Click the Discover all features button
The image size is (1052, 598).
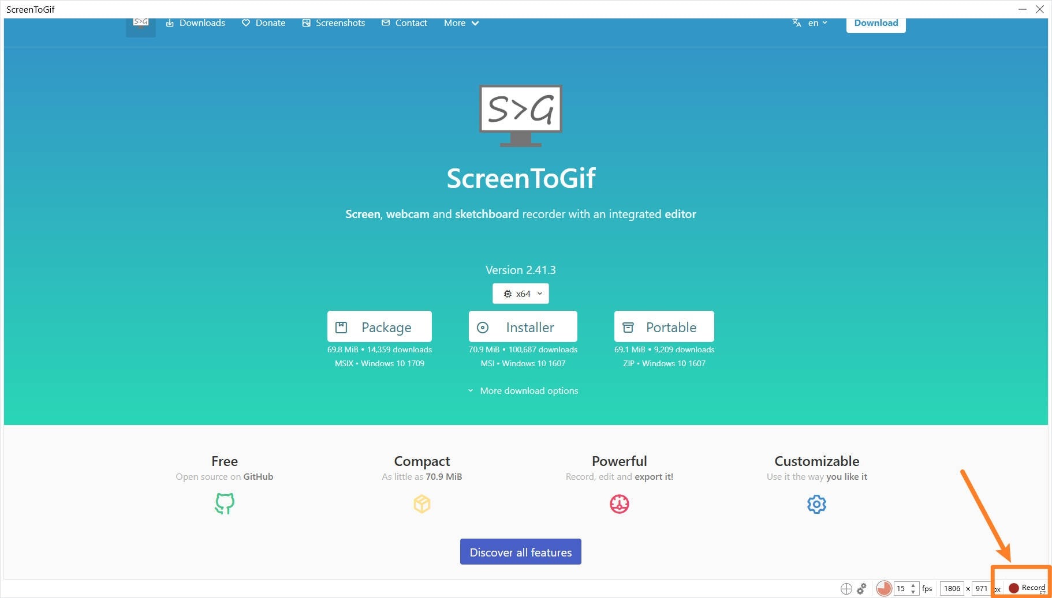click(521, 552)
